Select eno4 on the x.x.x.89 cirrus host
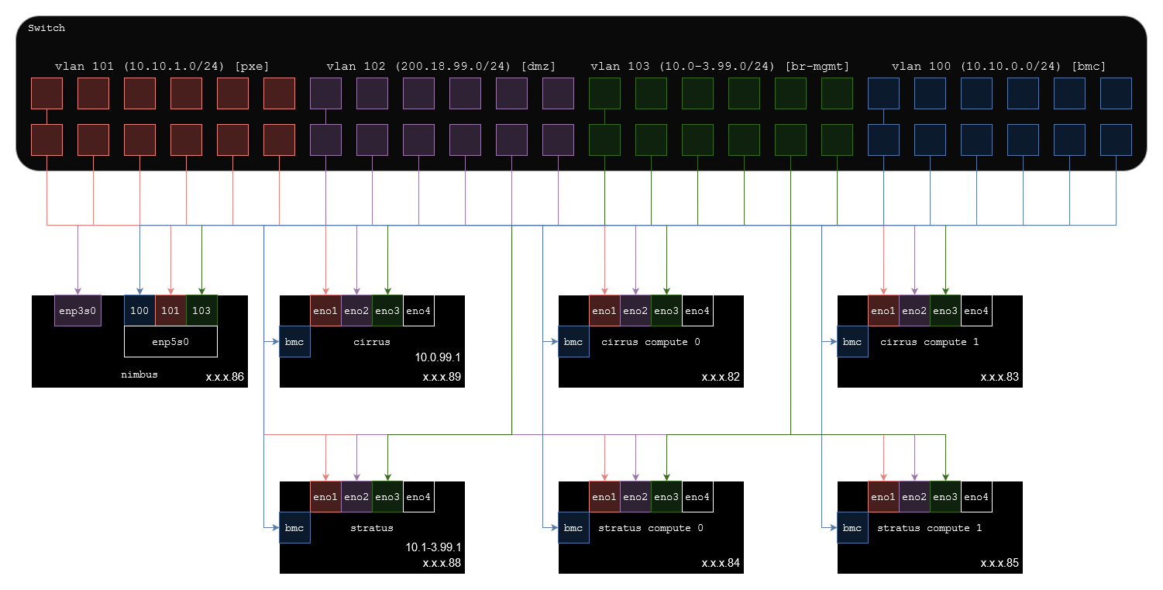Screen dimensions: 1163x590 [418, 310]
